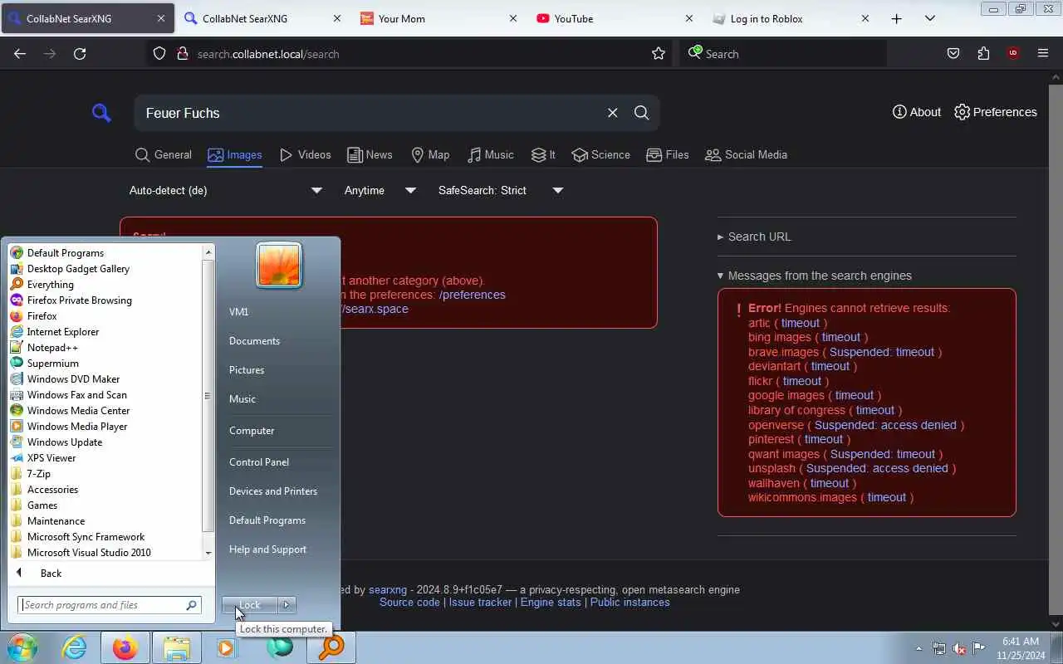Submit search with the magnifier button
The image size is (1063, 664).
click(x=641, y=113)
